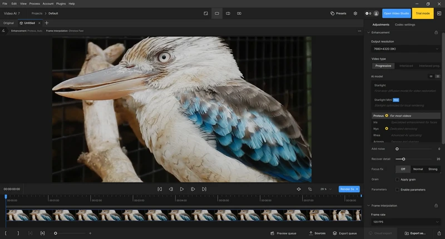Select Progressive video type
Viewport: 445px width, 239px height.
(x=383, y=66)
